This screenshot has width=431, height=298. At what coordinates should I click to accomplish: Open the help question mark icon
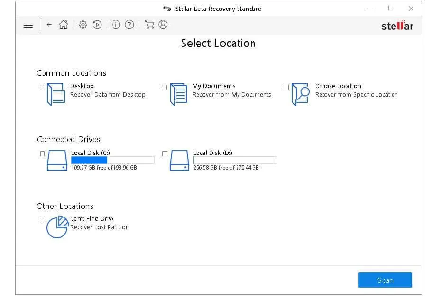point(129,25)
